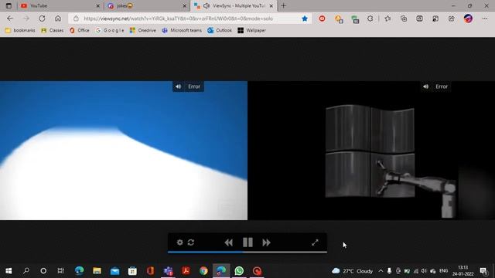Open the Favorites list icon
This screenshot has height=278, width=495.
387,19
